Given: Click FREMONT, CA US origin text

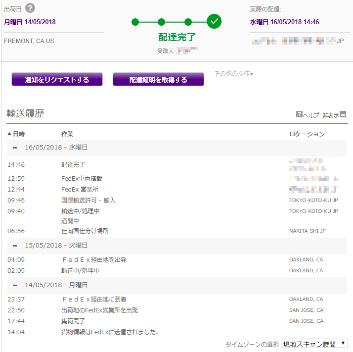Looking at the screenshot, I should (x=29, y=41).
